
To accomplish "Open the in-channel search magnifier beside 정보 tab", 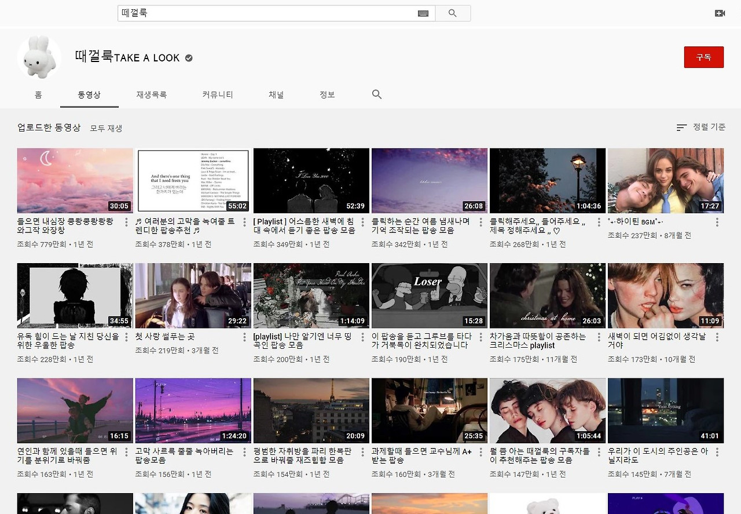I will click(x=376, y=94).
